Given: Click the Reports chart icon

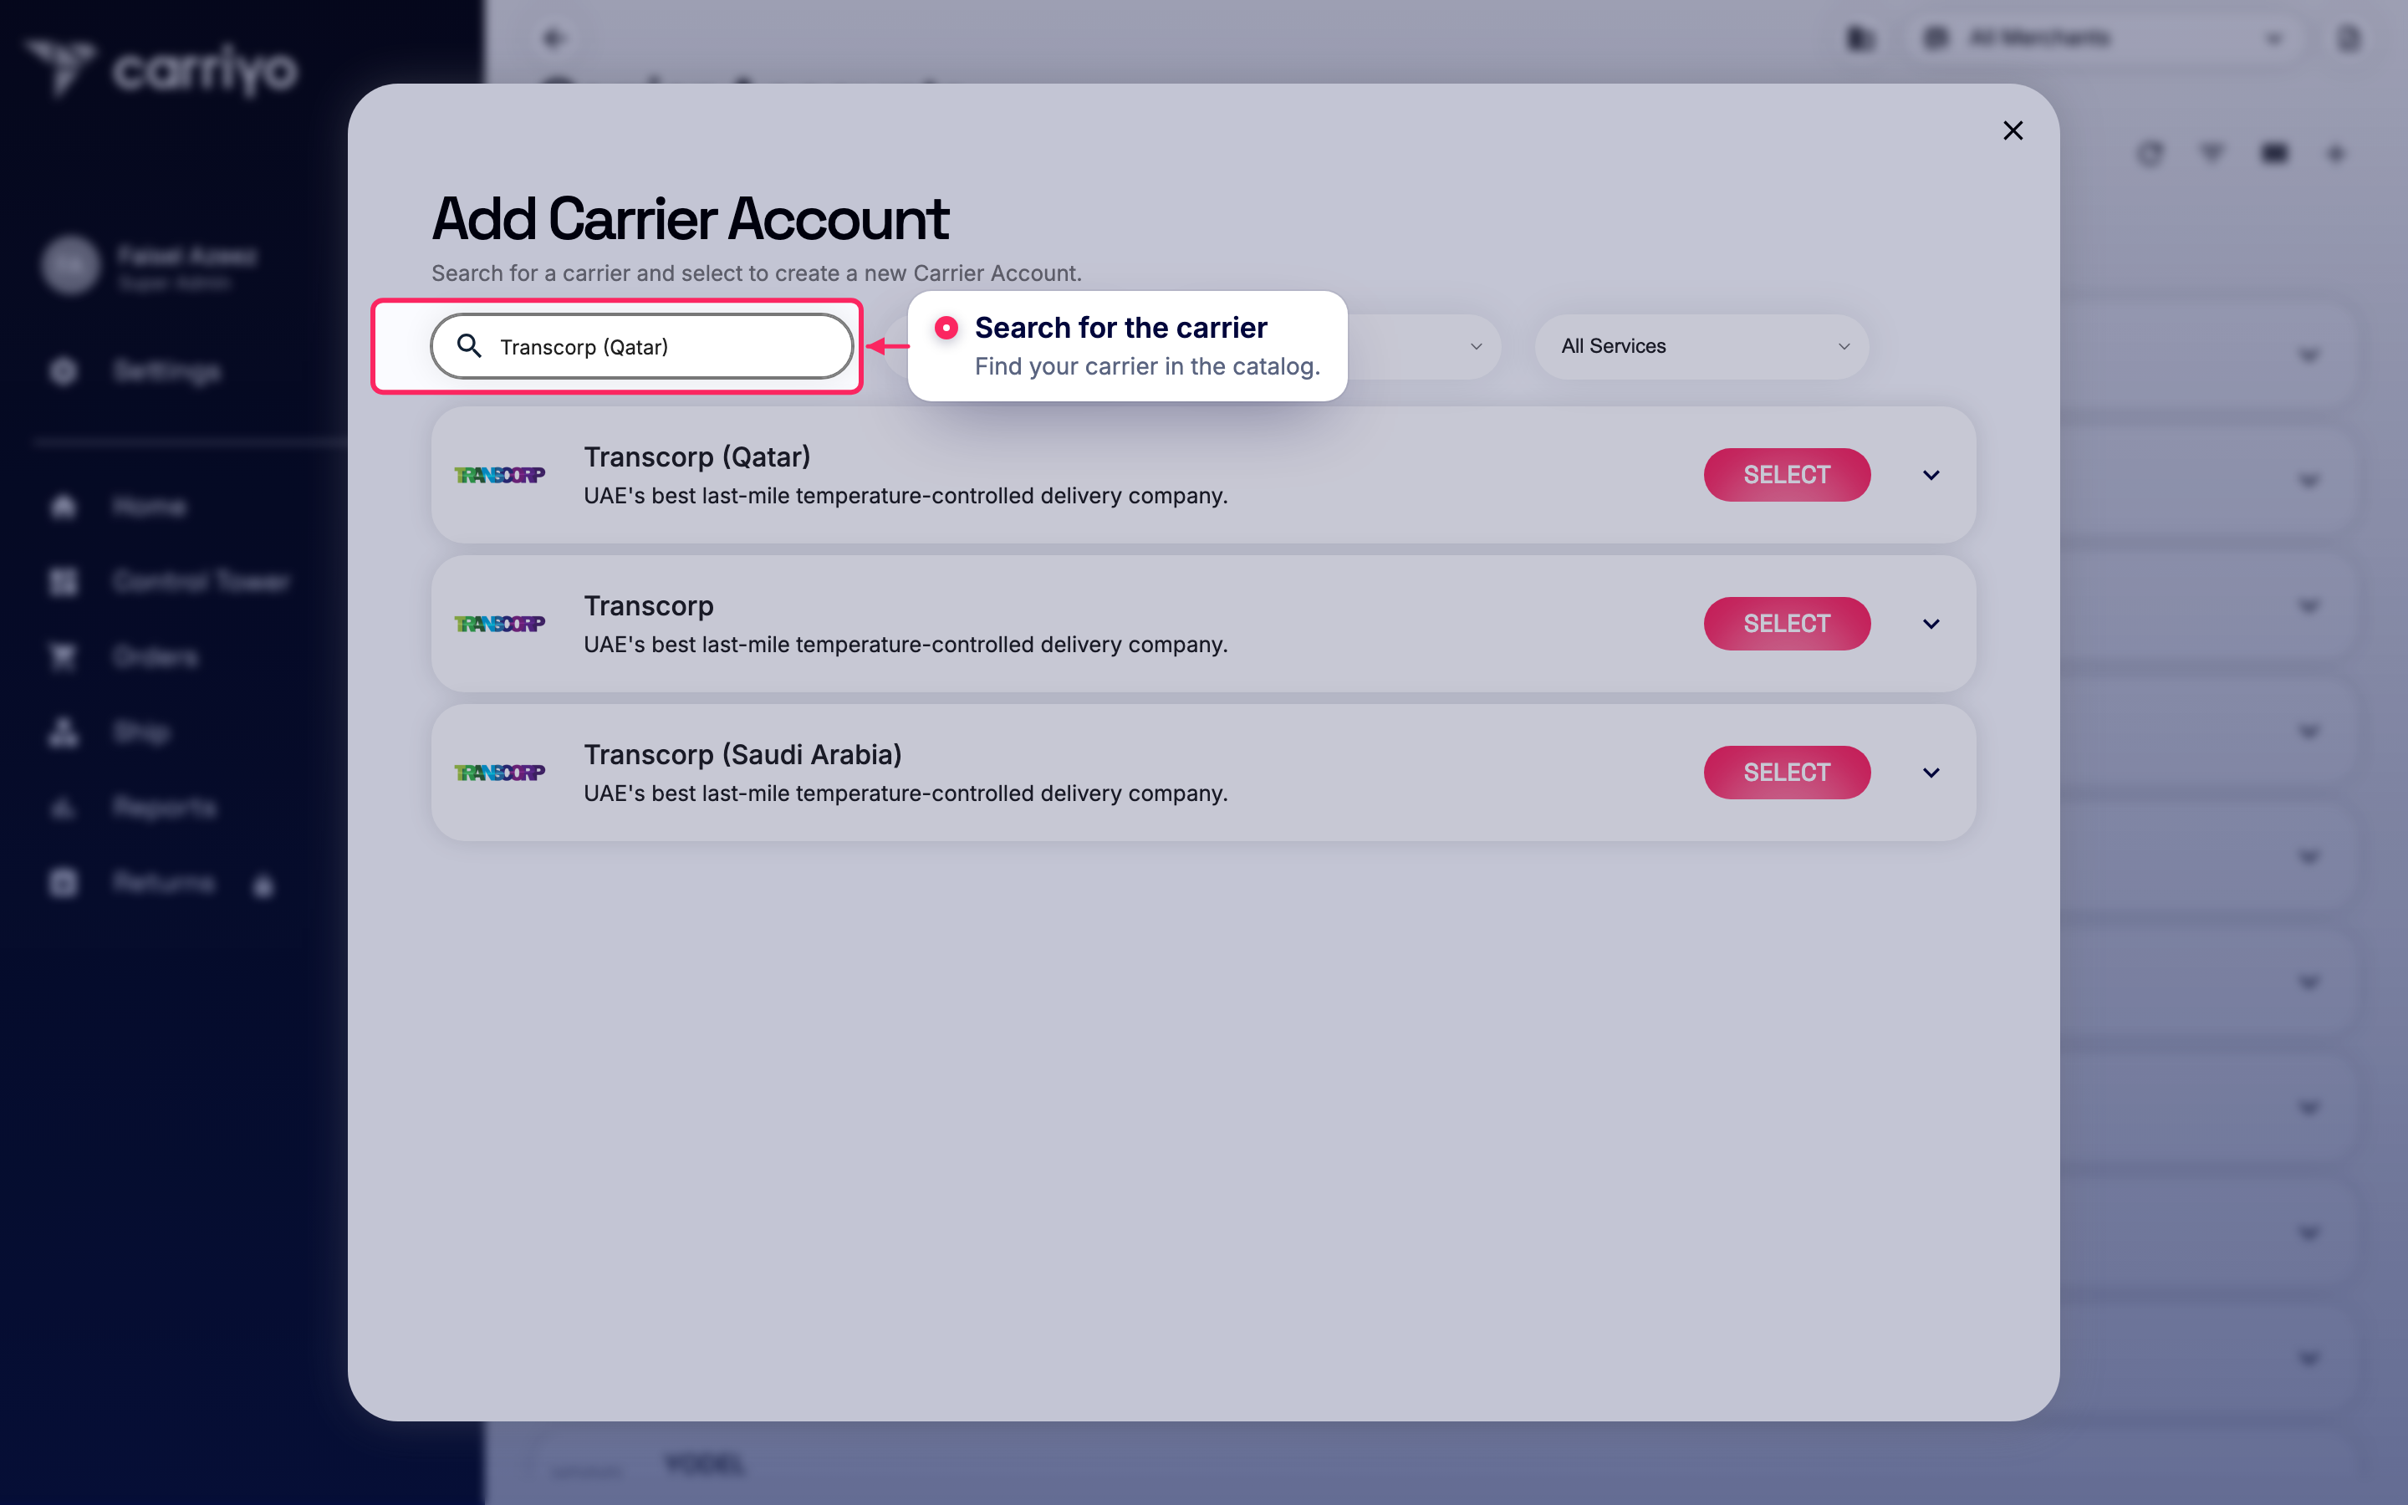Looking at the screenshot, I should pos(64,807).
